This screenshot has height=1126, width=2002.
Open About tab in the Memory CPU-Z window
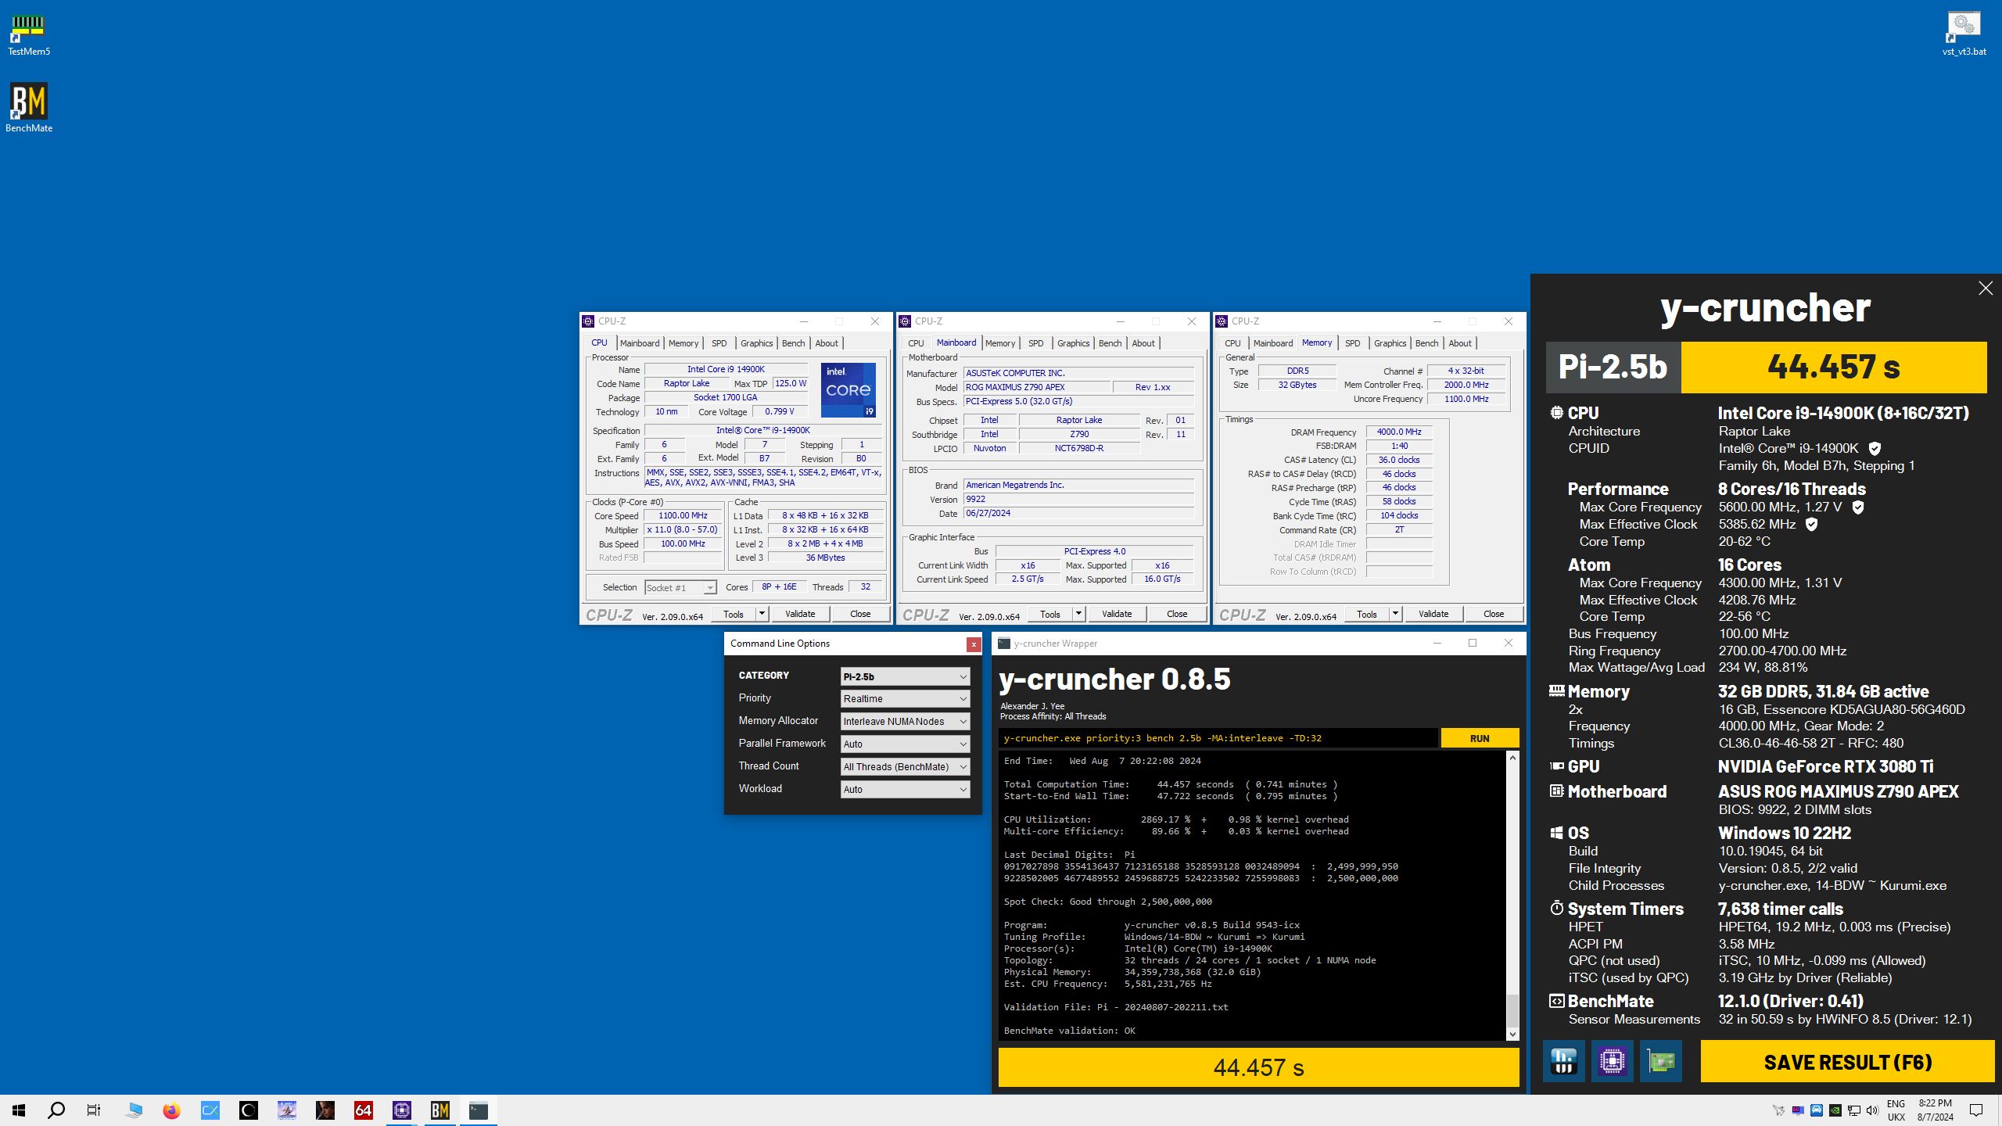tap(1459, 343)
